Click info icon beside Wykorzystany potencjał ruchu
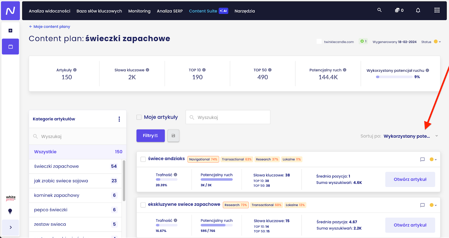This screenshot has width=449, height=238. point(427,70)
